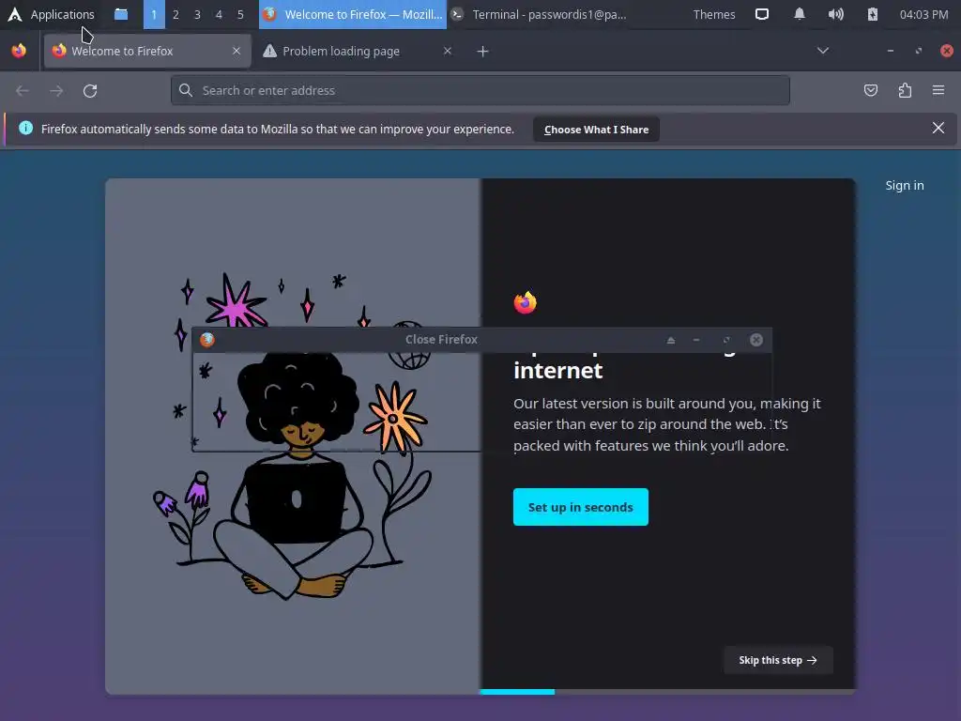Activate Welcome to Firefox taskbar entry
Viewport: 961px width, 721px height.
(353, 14)
